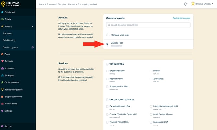The height and width of the screenshot is (130, 217).
Task: Go to Shipping breadcrumb
Action: [62, 4]
